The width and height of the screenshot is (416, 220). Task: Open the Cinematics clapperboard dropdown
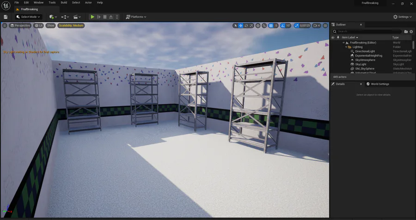77,17
